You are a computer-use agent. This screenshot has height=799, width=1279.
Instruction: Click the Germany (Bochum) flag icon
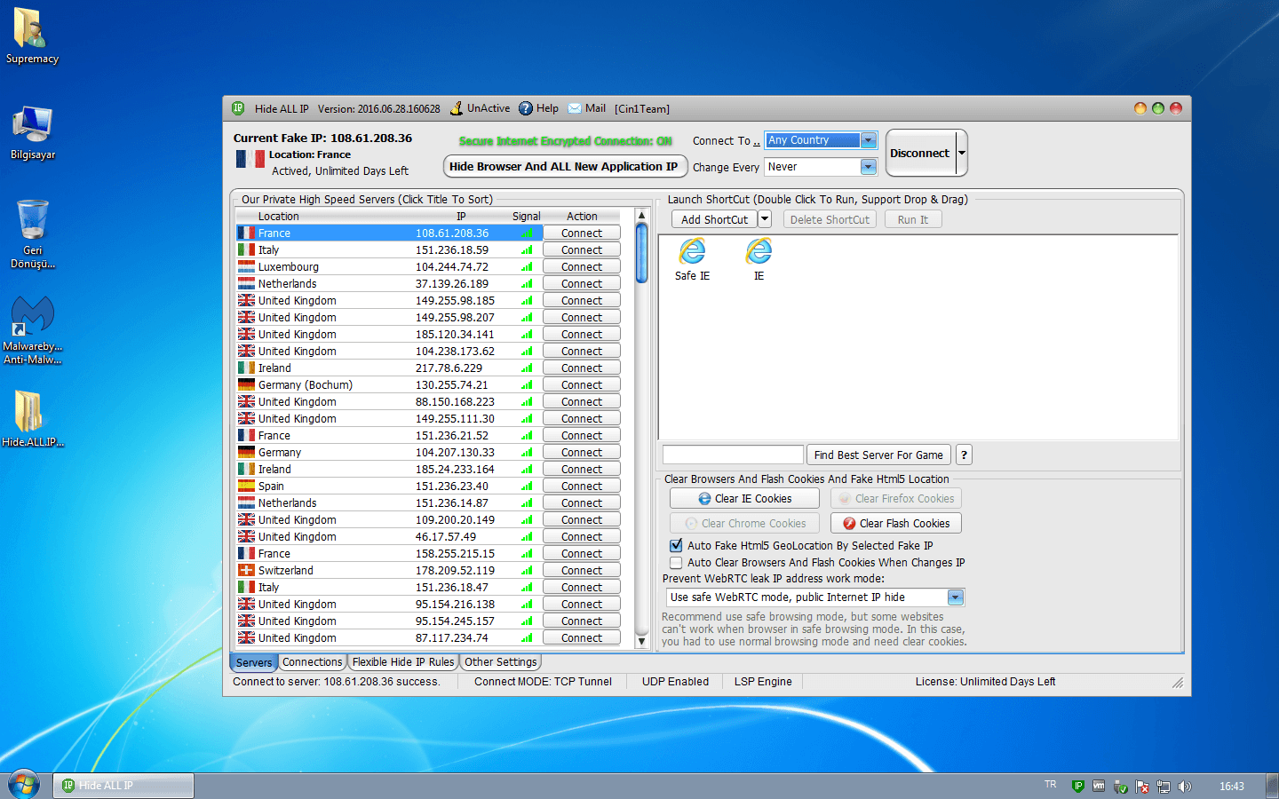246,384
